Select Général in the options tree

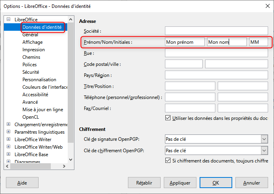pyautogui.click(x=30, y=35)
